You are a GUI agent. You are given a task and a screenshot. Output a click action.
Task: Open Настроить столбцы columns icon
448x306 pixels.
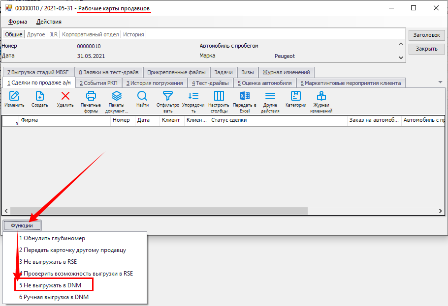click(219, 96)
